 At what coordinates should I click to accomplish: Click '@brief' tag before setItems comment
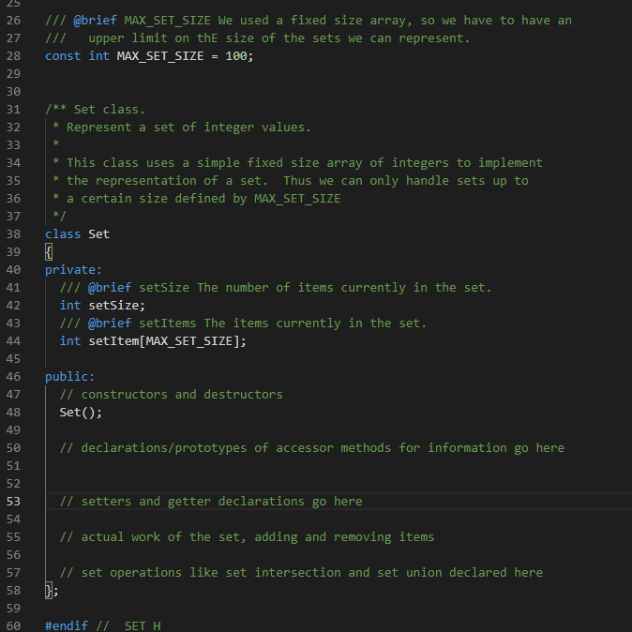click(x=110, y=323)
